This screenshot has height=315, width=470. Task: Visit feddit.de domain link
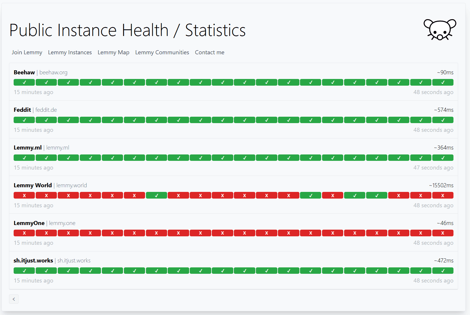click(46, 110)
